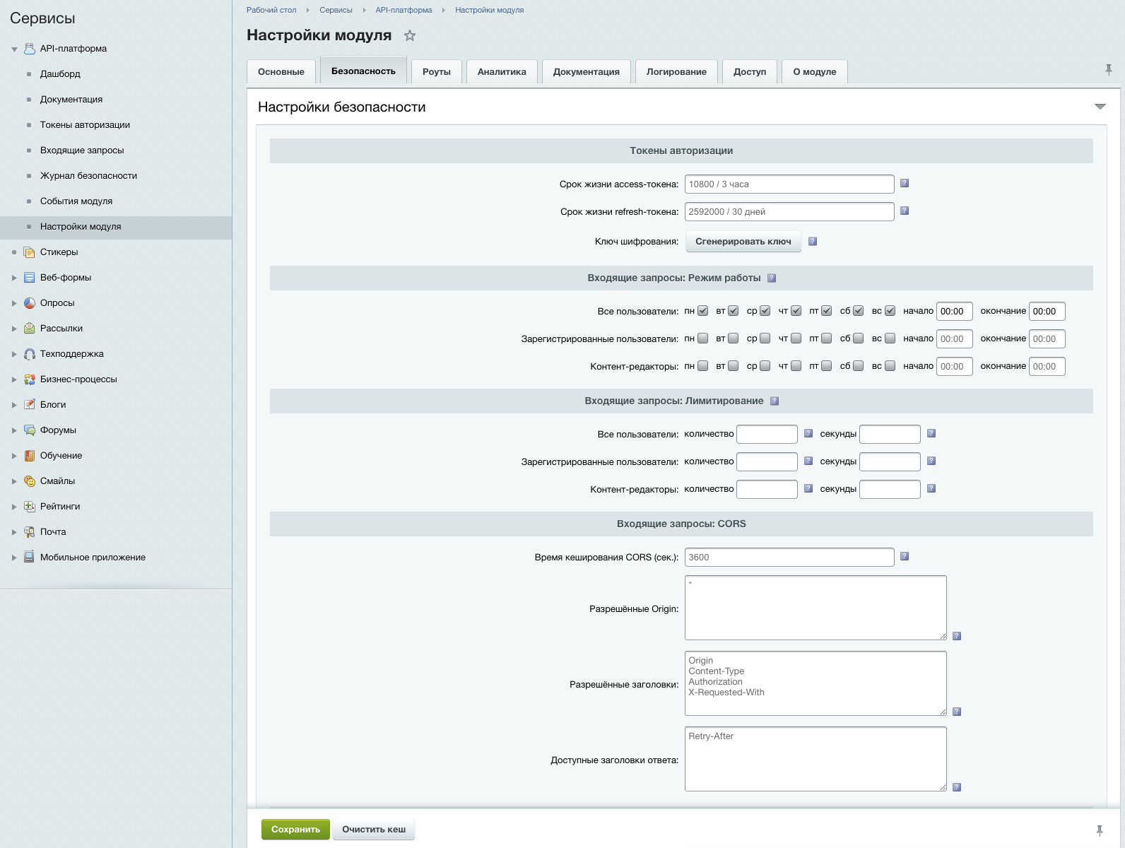1125x848 pixels.
Task: Open help for Разрешённые заголовки textarea
Action: click(957, 712)
